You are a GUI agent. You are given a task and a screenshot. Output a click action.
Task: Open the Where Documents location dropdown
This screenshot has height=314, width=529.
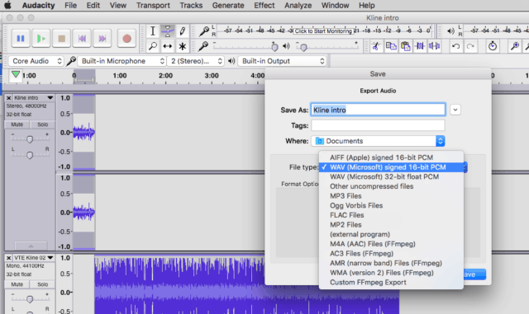click(378, 141)
